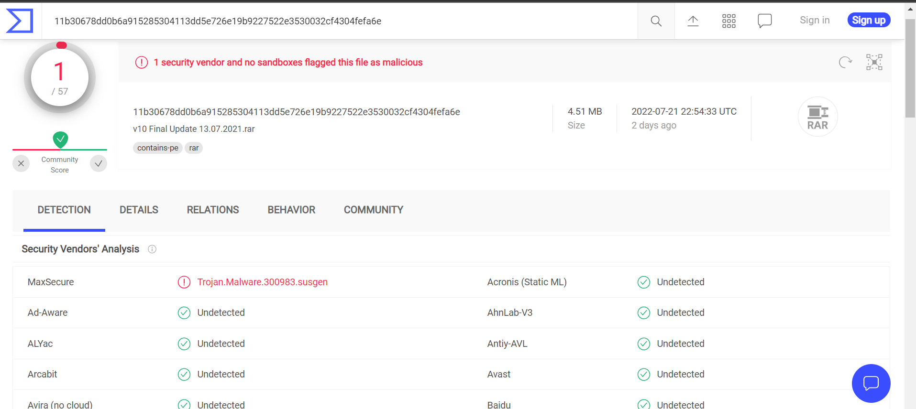Vote file as malicious with X icon
The height and width of the screenshot is (409, 916).
pos(21,163)
